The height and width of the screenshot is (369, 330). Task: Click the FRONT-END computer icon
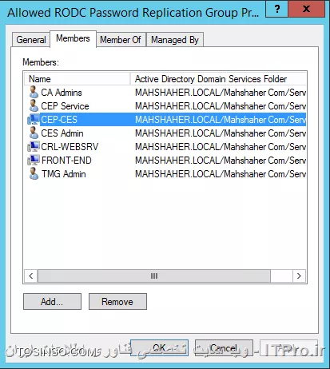coord(34,160)
